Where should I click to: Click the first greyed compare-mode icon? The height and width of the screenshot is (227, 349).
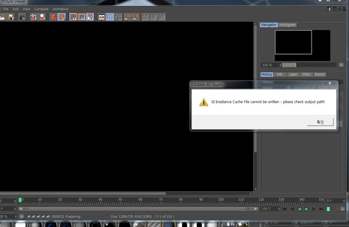coord(145,17)
